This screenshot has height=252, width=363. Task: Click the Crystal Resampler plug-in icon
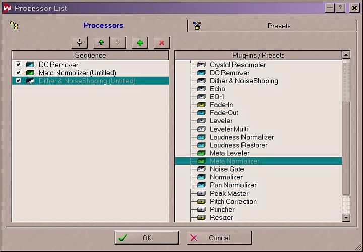pos(201,65)
